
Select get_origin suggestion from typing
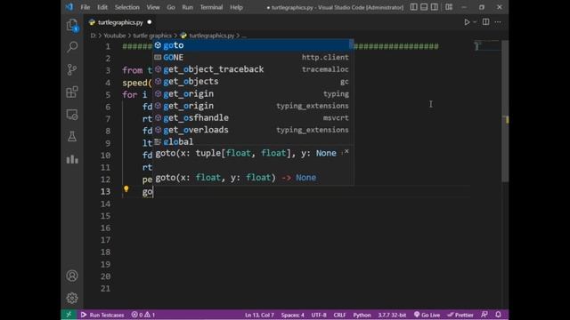coord(251,93)
